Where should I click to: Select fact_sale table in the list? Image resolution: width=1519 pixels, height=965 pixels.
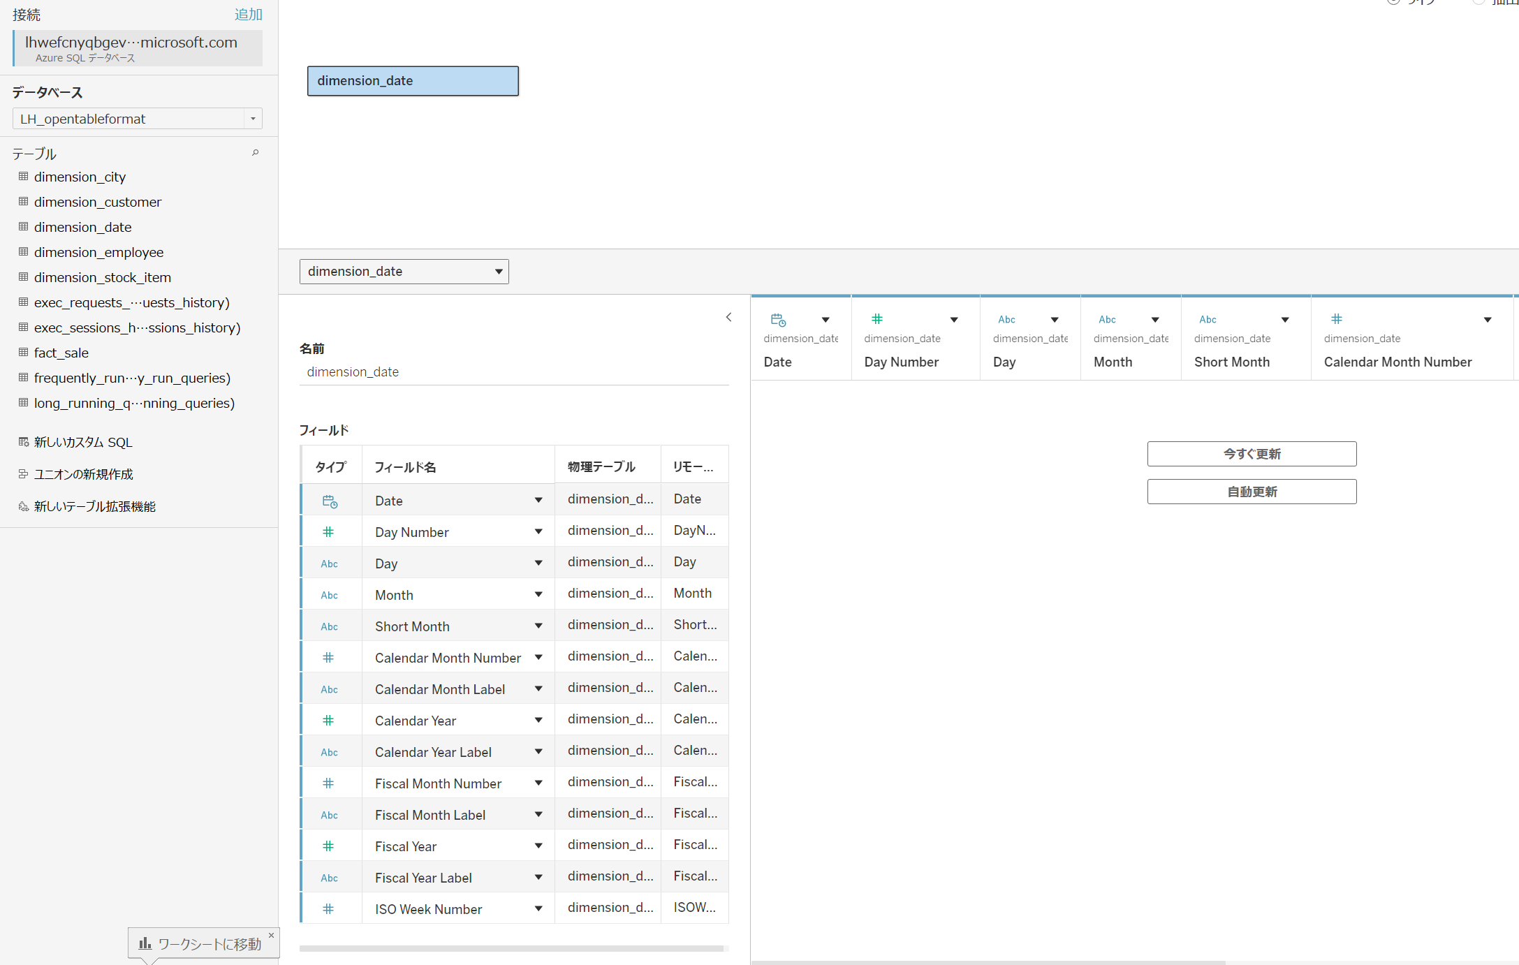(61, 353)
